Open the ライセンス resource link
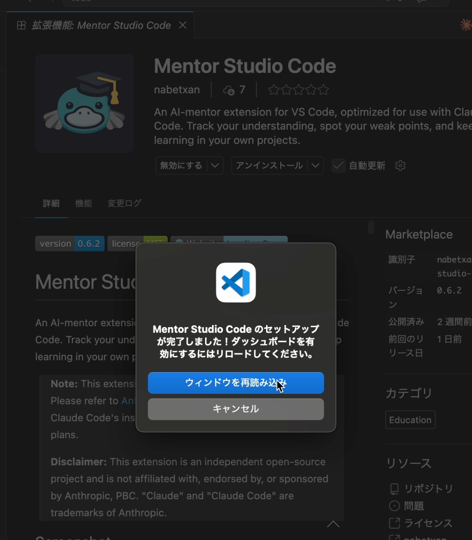The image size is (472, 540). (x=428, y=523)
